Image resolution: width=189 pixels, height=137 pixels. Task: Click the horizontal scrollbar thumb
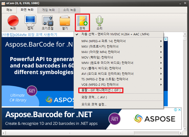[x=70, y=133]
